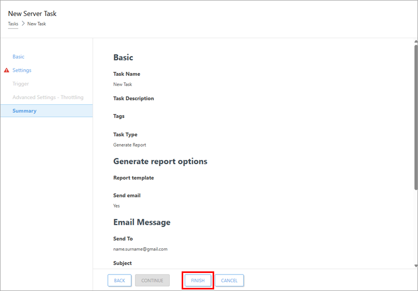The image size is (418, 291).
Task: Click FINISH to create the task
Action: [x=198, y=280]
